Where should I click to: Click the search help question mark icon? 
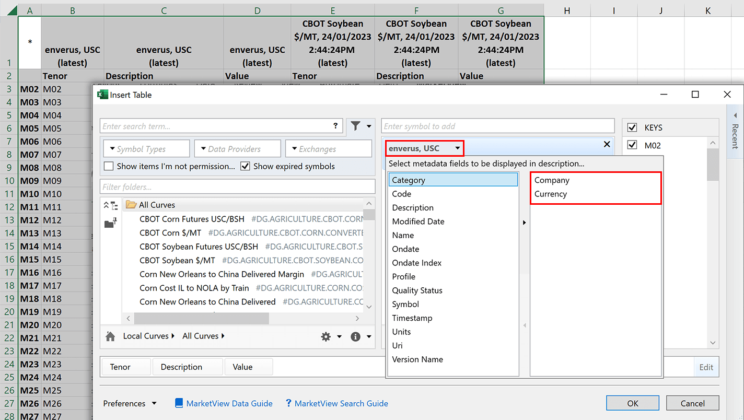335,126
